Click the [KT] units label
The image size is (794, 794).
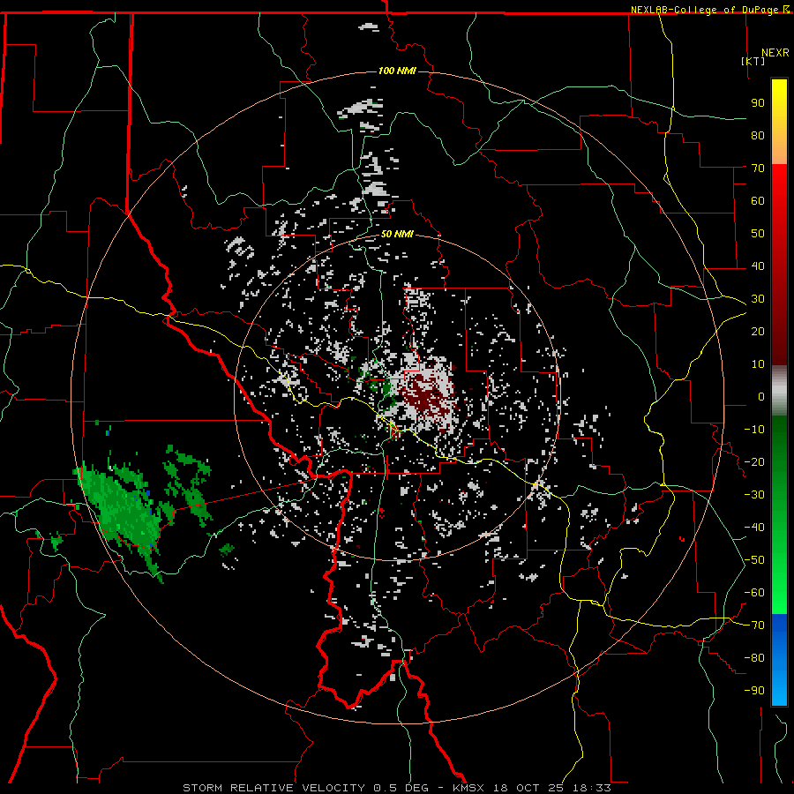pos(753,61)
